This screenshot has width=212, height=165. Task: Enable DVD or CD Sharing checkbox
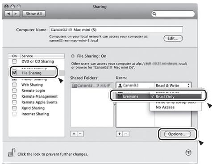click(x=14, y=61)
